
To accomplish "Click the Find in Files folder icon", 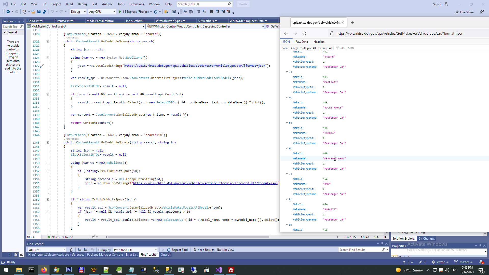I will point(166,12).
